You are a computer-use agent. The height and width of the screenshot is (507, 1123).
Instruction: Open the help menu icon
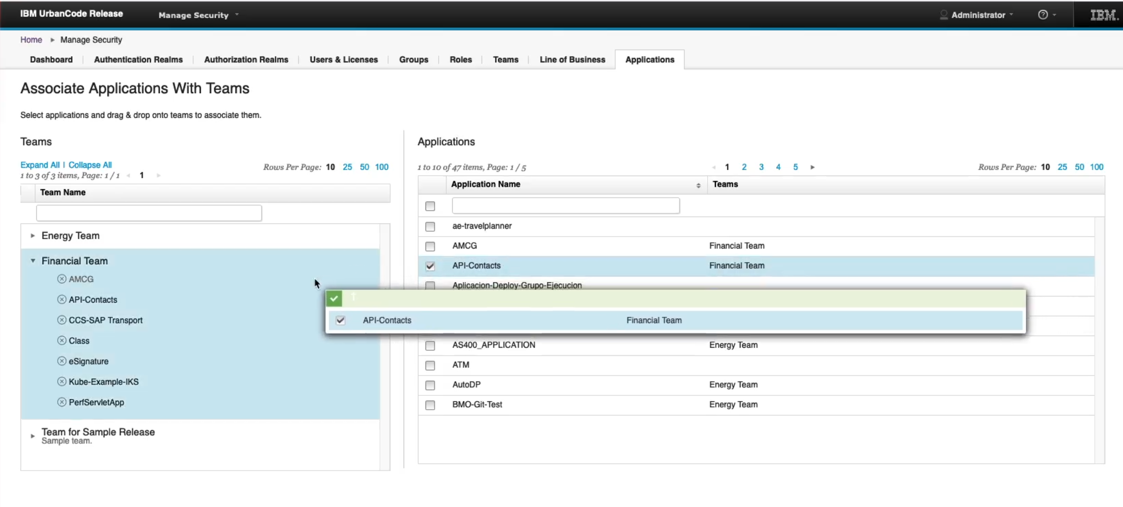[x=1043, y=15]
